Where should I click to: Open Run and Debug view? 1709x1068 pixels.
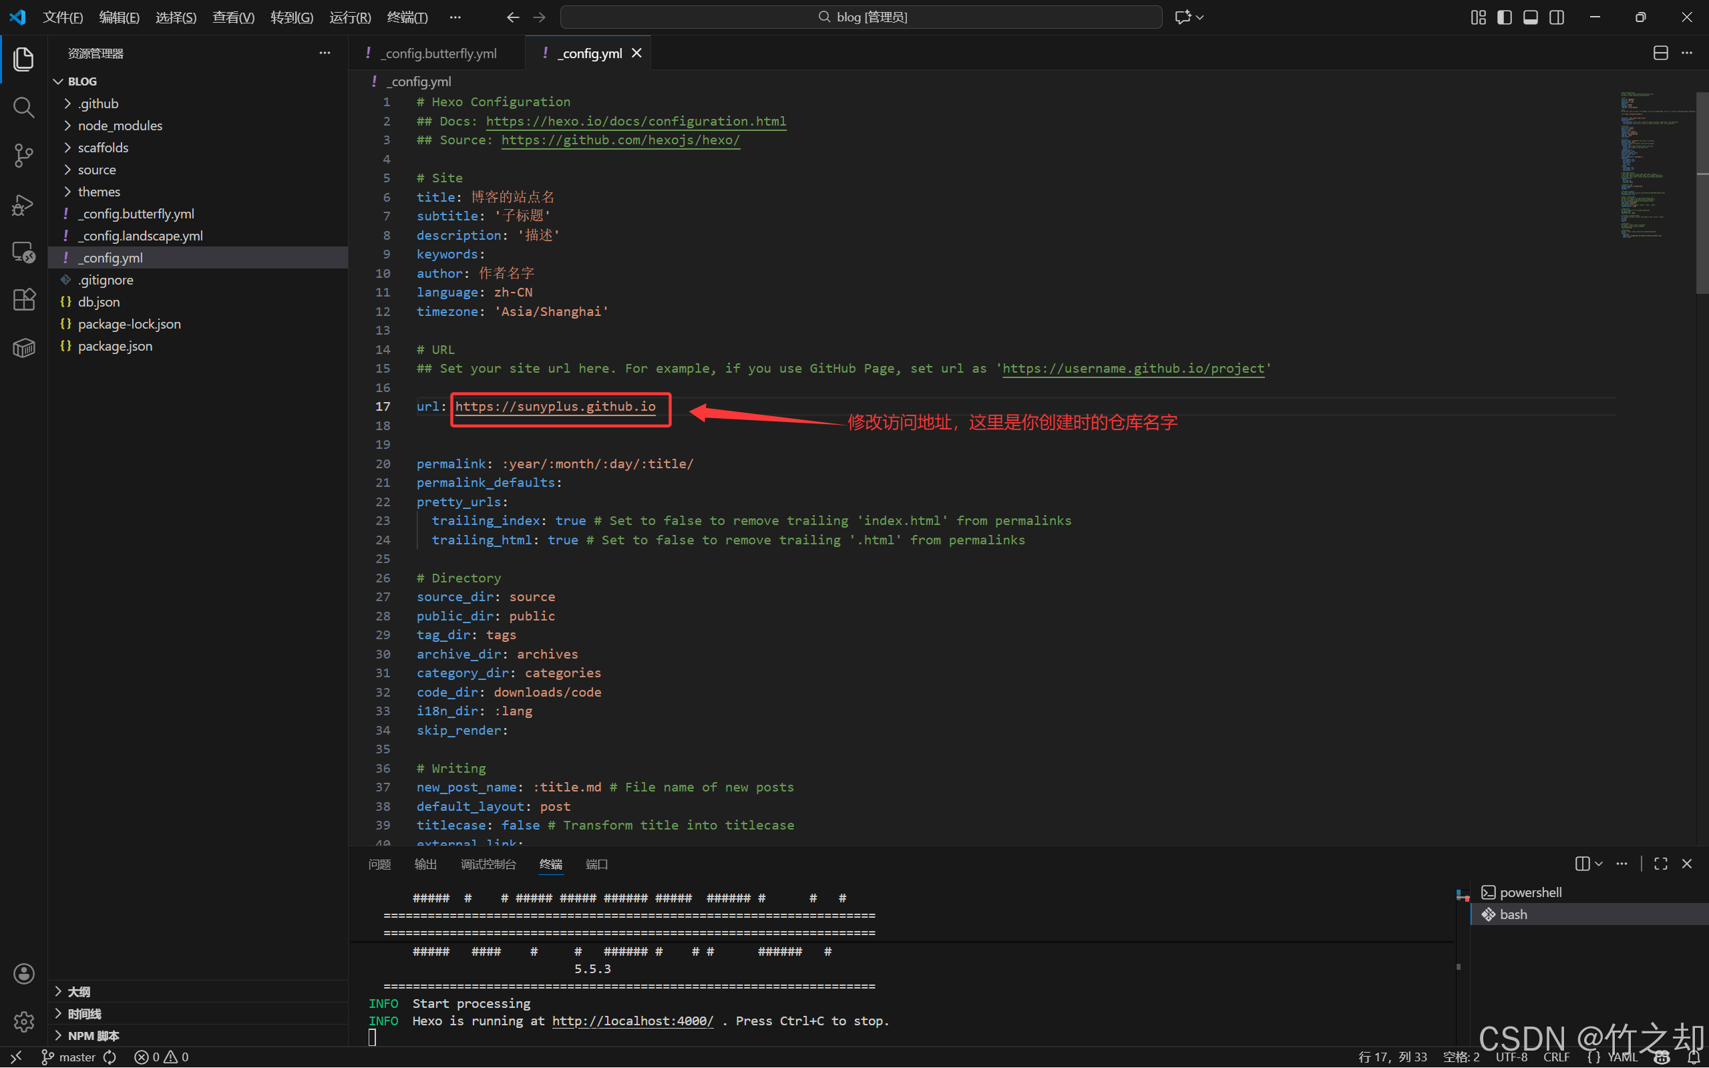pyautogui.click(x=23, y=205)
